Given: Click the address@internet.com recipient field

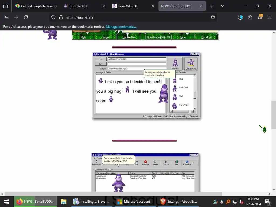Looking at the screenshot, I should [137, 59].
